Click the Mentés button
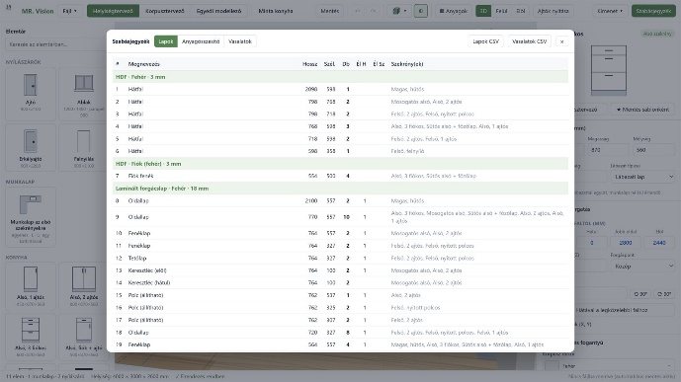Screen dimensions: 681x382 click(x=330, y=11)
